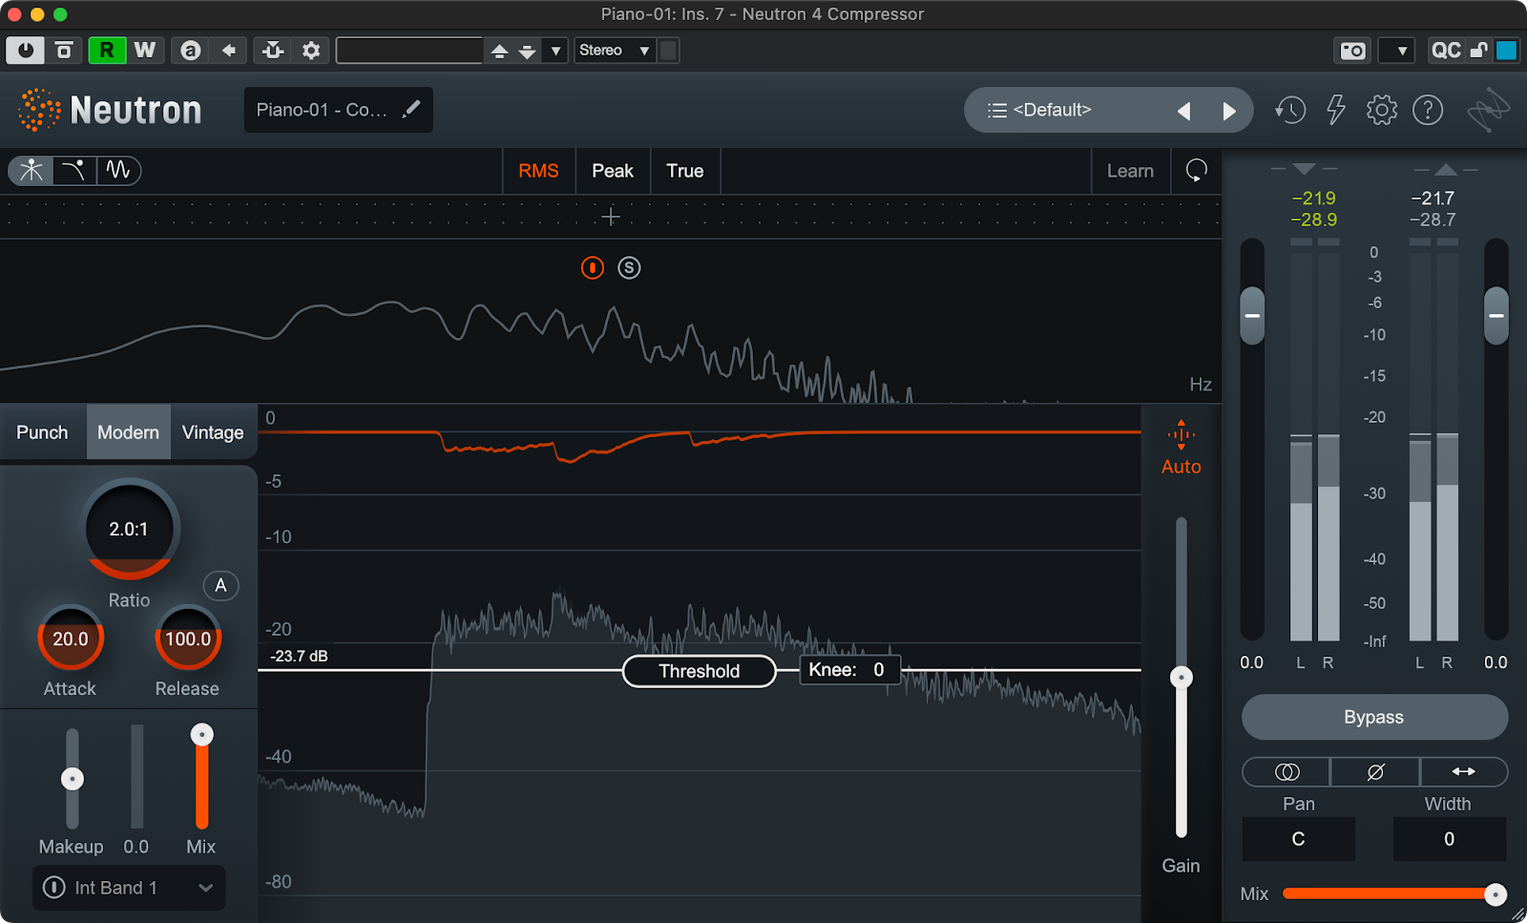Click the reset loop icon beside Learn
The width and height of the screenshot is (1527, 923).
point(1196,171)
